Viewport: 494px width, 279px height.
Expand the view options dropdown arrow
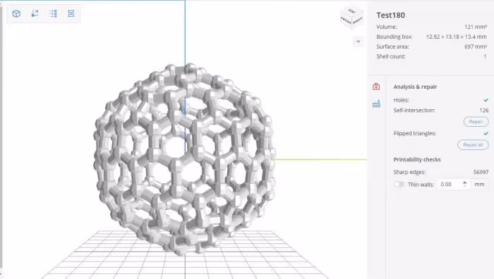[359, 42]
